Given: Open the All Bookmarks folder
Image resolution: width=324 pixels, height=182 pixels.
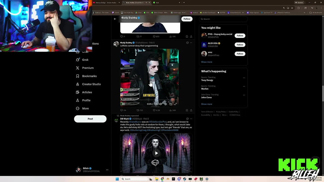Looking at the screenshot, I should [316, 13].
